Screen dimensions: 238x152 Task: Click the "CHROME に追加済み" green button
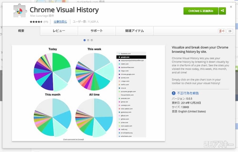[201, 11]
